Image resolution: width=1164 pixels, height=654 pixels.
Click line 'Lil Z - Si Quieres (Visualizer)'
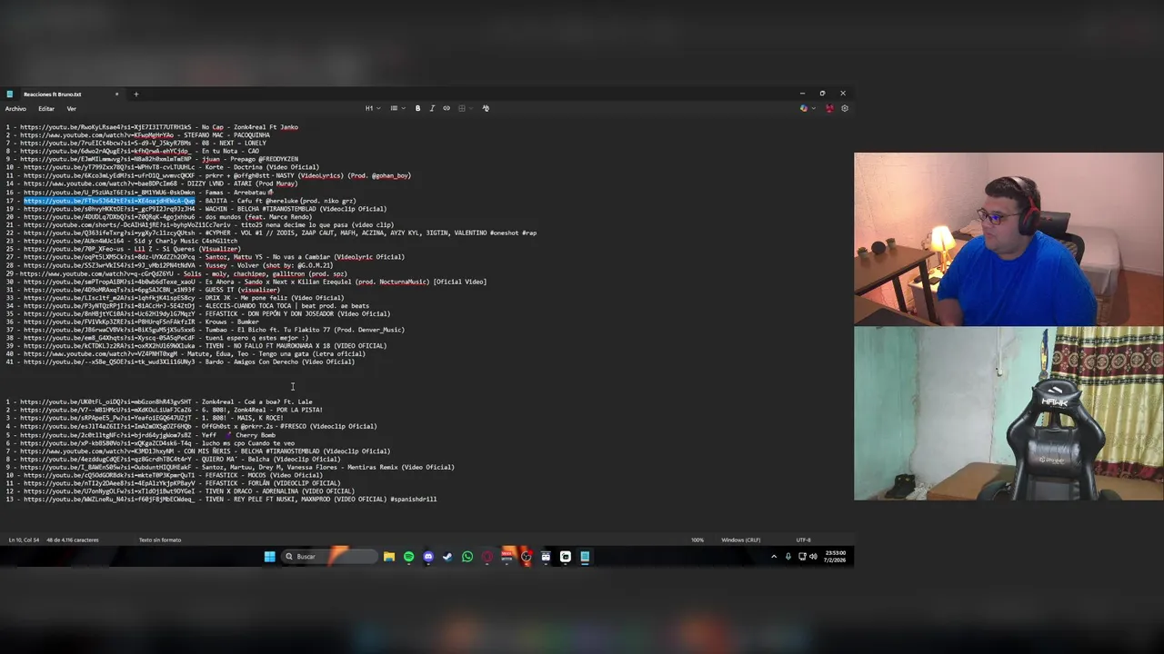point(186,249)
